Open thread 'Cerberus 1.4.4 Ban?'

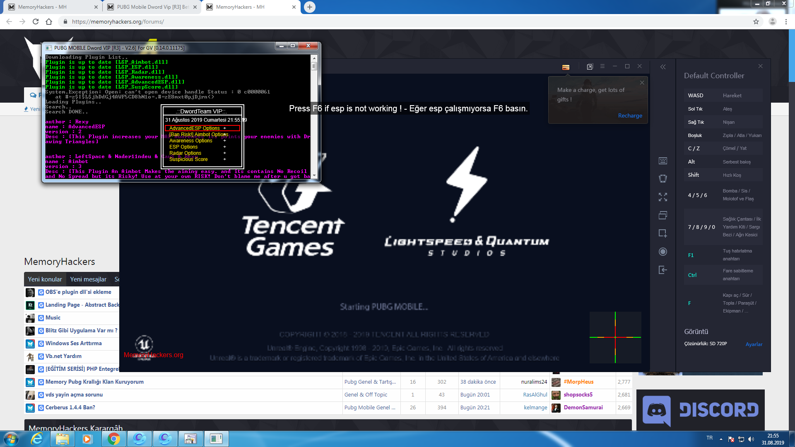click(x=70, y=408)
